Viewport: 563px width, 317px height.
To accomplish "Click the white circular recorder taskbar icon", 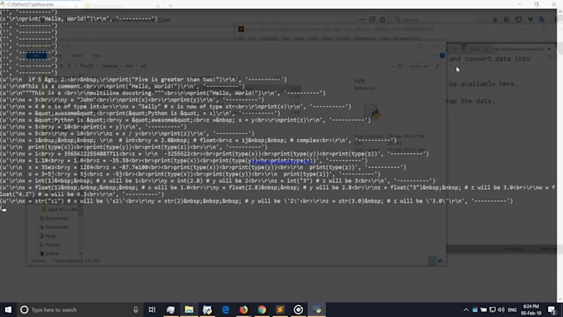I will point(298,310).
